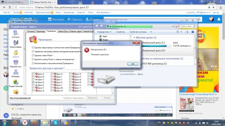This screenshot has height=126, width=225.
Task: Click the Отмена button in XP Tweaker
Action: pyautogui.click(x=107, y=98)
